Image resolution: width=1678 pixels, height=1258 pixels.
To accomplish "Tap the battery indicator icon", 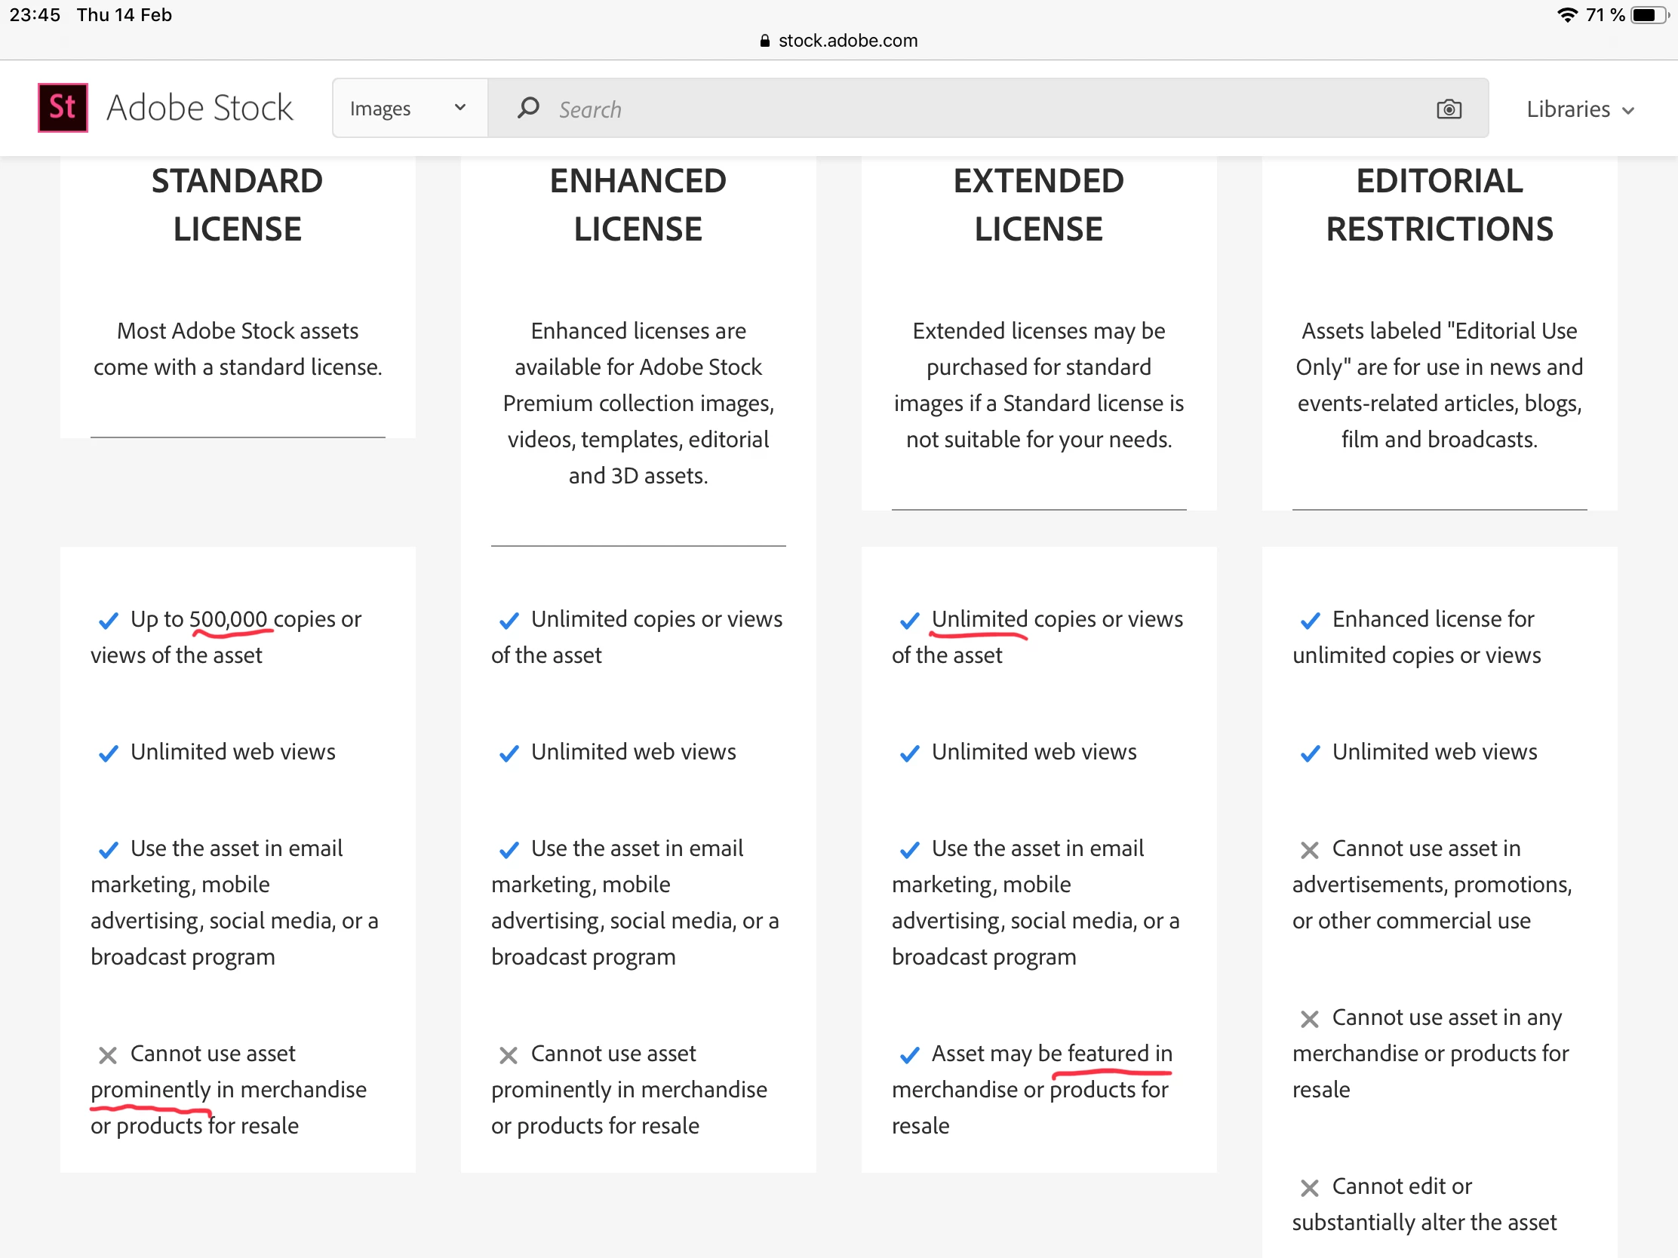I will pos(1649,15).
